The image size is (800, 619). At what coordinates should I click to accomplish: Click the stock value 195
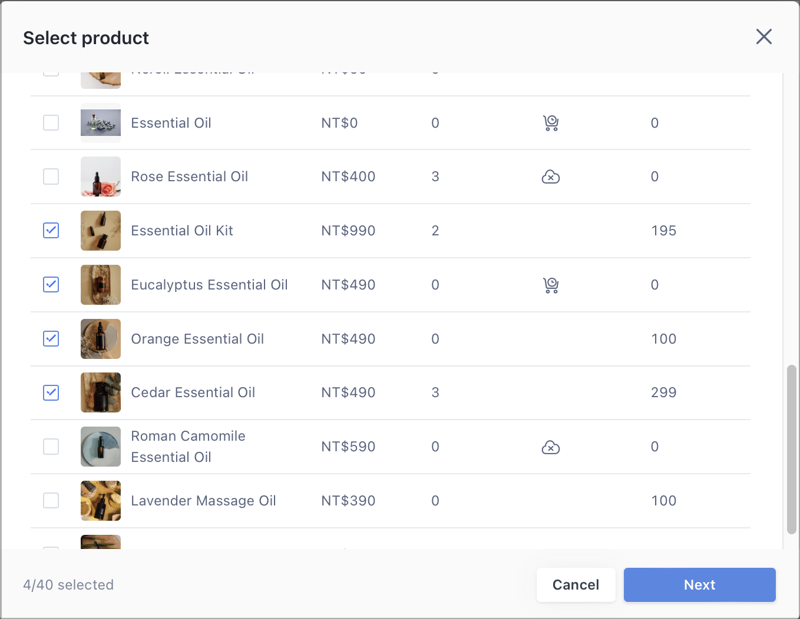664,231
